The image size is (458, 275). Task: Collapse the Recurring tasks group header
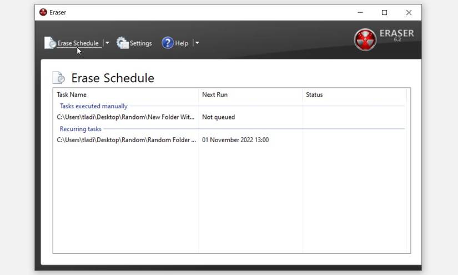pos(80,129)
